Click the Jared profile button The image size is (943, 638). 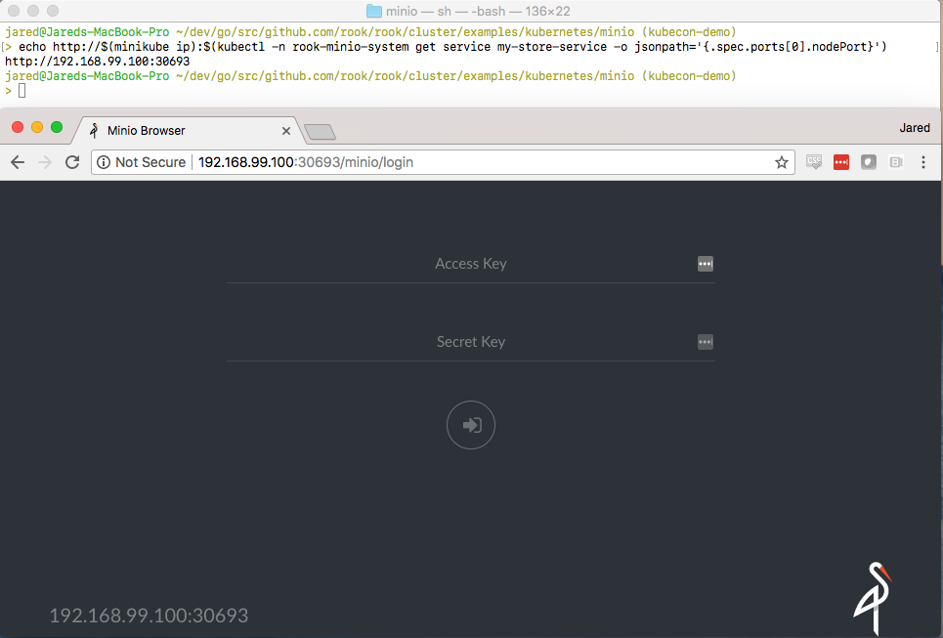click(x=914, y=127)
